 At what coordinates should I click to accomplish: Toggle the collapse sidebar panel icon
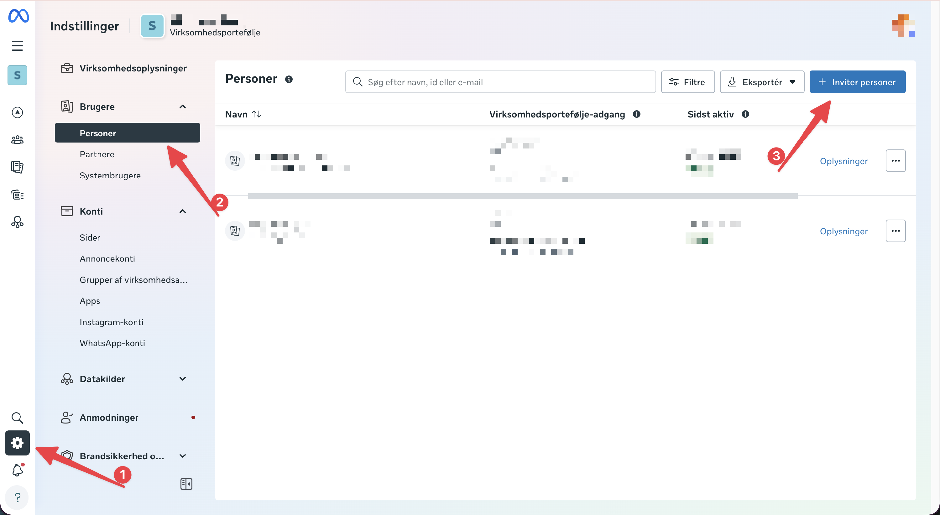pyautogui.click(x=186, y=484)
